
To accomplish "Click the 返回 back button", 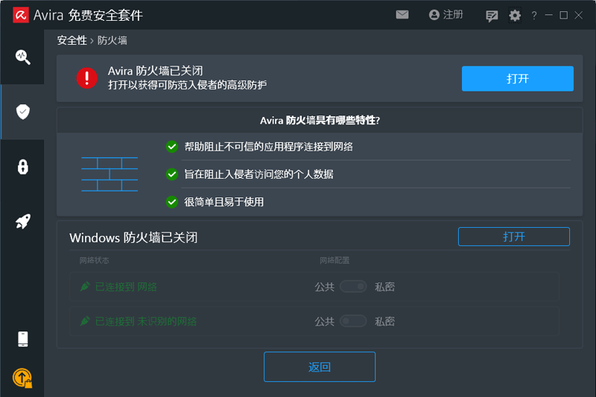I will 319,366.
